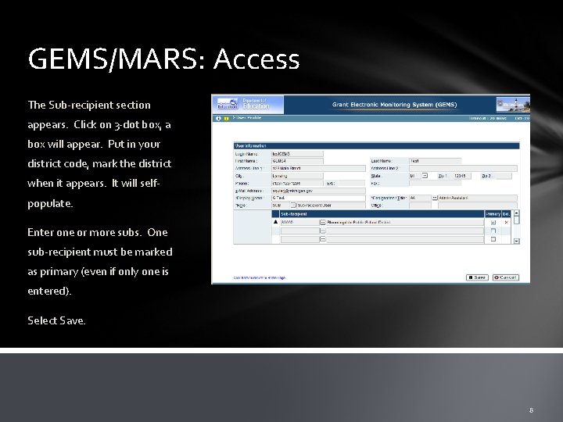Click the Address Line 1 field
The image size is (563, 422).
pyautogui.click(x=318, y=168)
